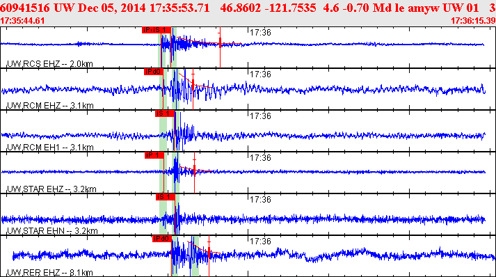
Task: Click the UW.RCS EHZ -- 2.0km station label
Action: pos(50,64)
